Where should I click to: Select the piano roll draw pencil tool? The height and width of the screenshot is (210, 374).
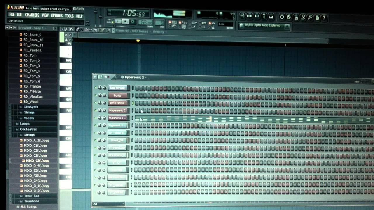point(78,30)
